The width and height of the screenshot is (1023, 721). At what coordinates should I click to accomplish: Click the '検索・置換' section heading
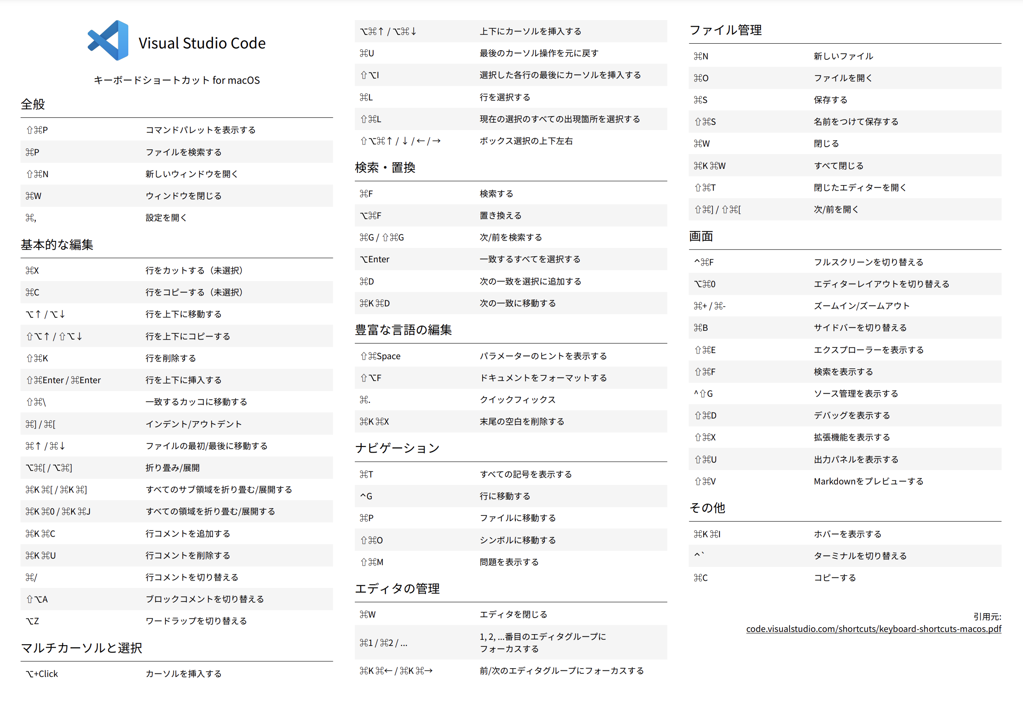click(x=385, y=168)
